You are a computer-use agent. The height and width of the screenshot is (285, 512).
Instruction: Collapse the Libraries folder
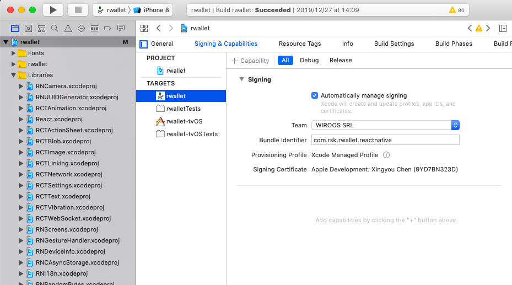(x=13, y=75)
